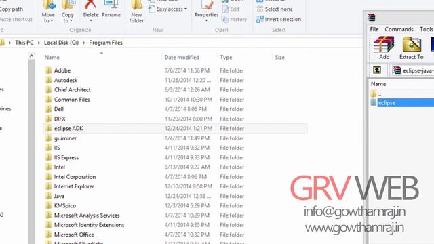Go up one level in WinRAR
Image resolution: width=434 pixels, height=244 pixels.
[377, 70]
